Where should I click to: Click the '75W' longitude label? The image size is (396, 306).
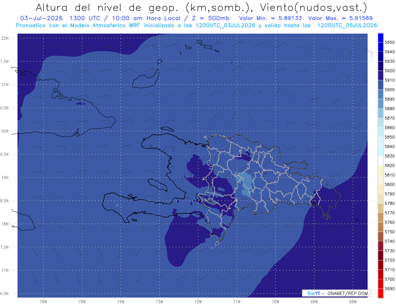click(x=82, y=301)
